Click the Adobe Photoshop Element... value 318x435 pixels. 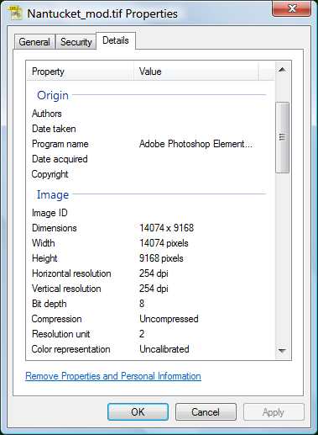(x=195, y=144)
